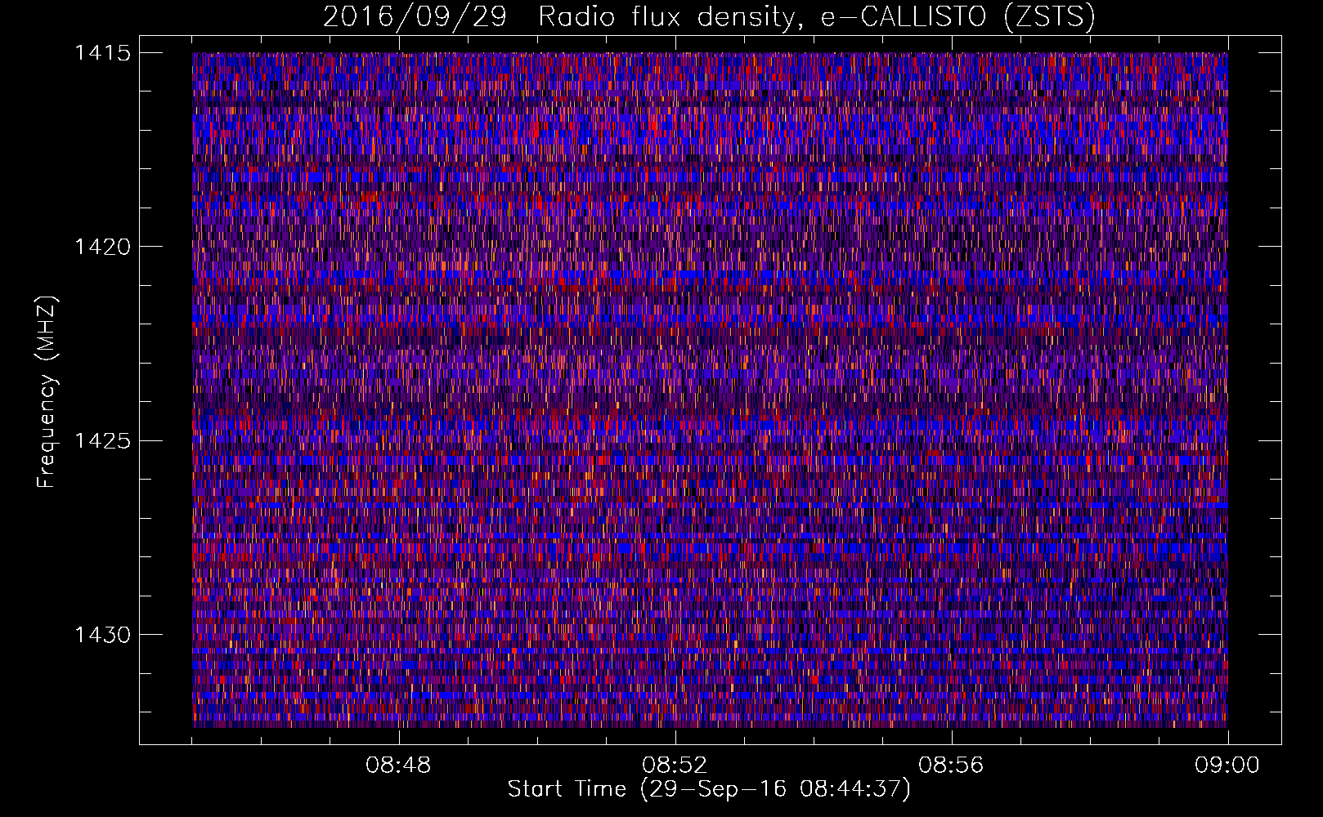Click the Start Time axis caption

(x=709, y=789)
